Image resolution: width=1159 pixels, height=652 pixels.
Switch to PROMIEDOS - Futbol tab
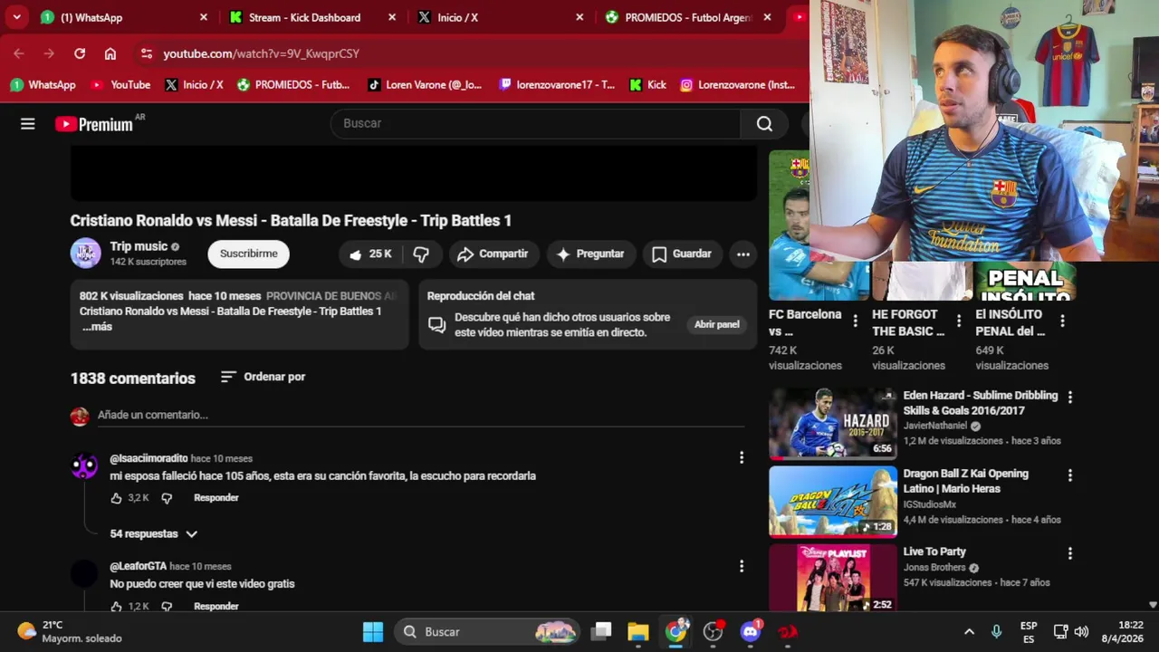(x=687, y=17)
